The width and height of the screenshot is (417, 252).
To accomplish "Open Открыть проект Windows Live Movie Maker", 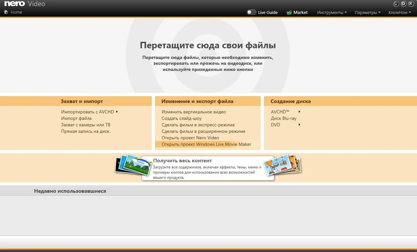I will coord(206,144).
